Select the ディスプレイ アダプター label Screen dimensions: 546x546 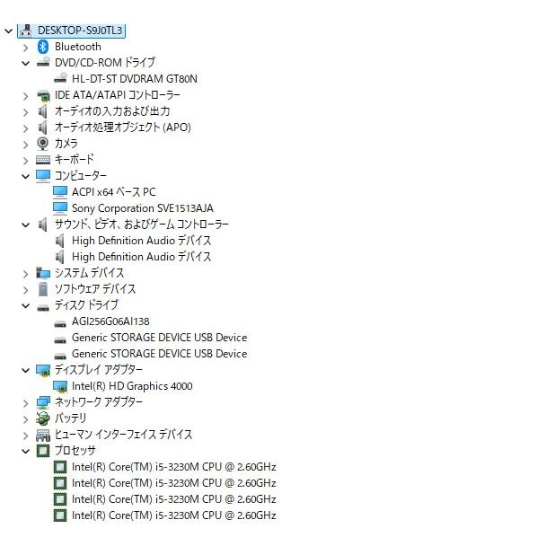click(x=99, y=370)
